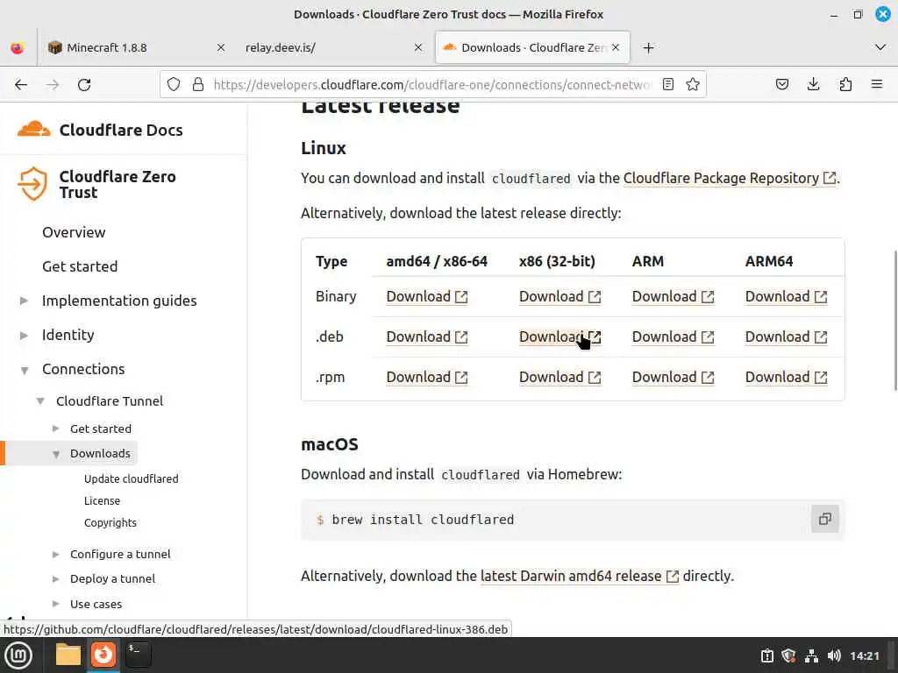Bookmark this page with the star icon
Viewport: 898px width, 673px height.
point(693,85)
